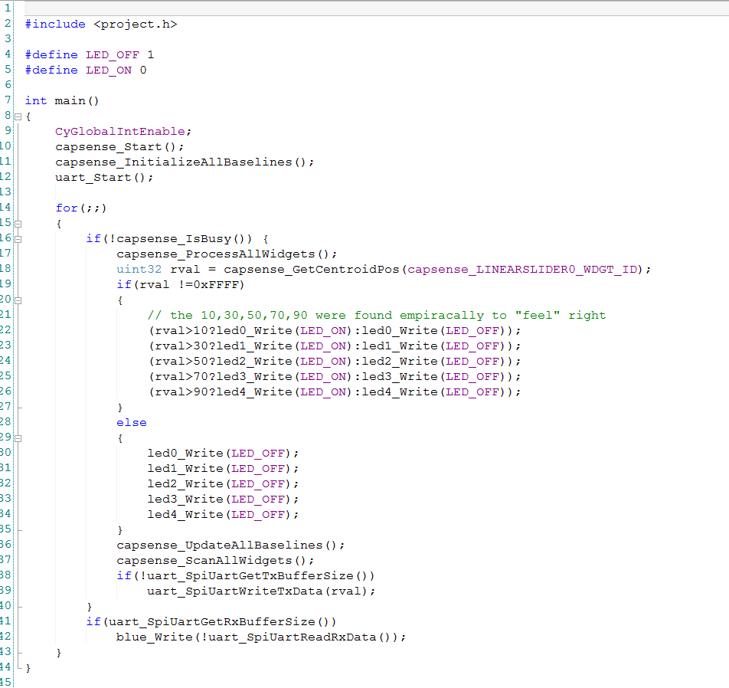Click 'capsense_Start();' call
The width and height of the screenshot is (729, 688).
119,147
